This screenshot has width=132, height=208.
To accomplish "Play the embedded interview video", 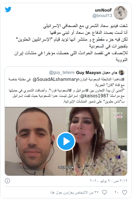I will pyautogui.click(x=66, y=141).
